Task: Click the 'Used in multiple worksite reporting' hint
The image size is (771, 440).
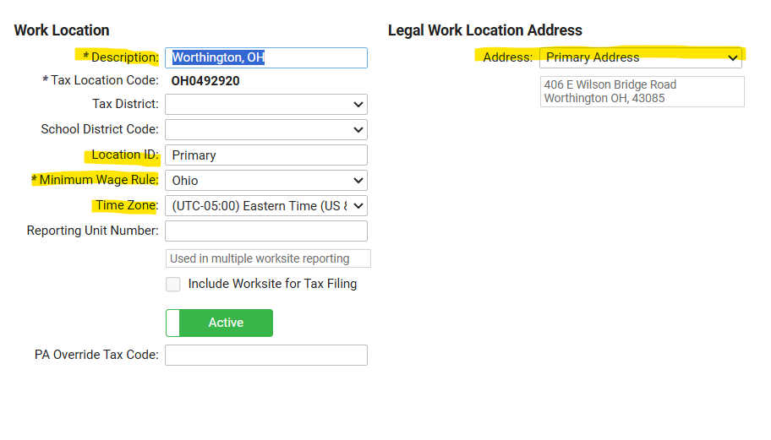Action: coord(267,258)
